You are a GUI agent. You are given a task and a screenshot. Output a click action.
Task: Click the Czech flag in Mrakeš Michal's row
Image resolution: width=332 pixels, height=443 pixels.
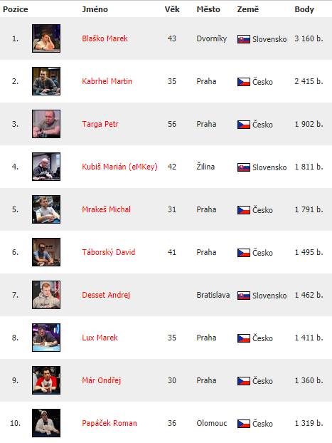[243, 210]
